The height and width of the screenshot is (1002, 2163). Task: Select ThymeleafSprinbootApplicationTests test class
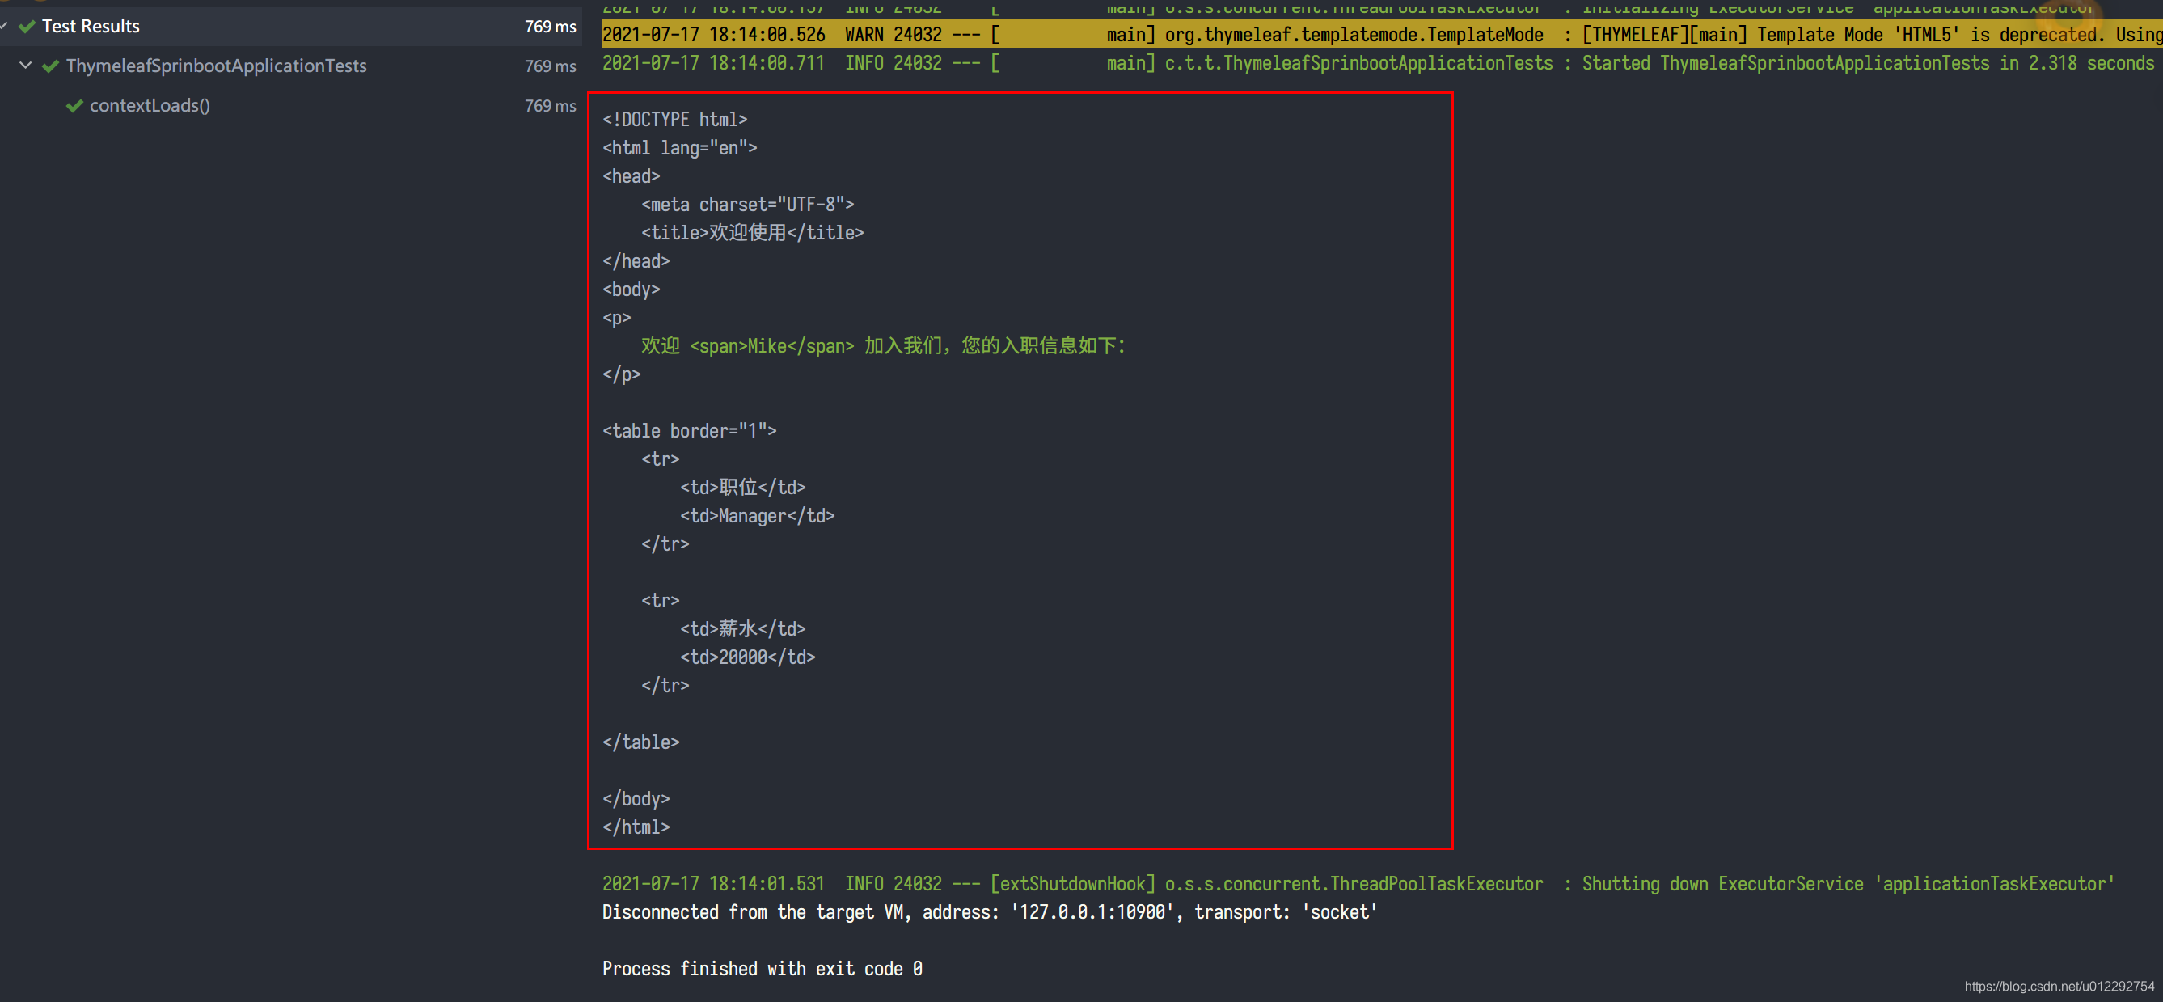point(216,66)
